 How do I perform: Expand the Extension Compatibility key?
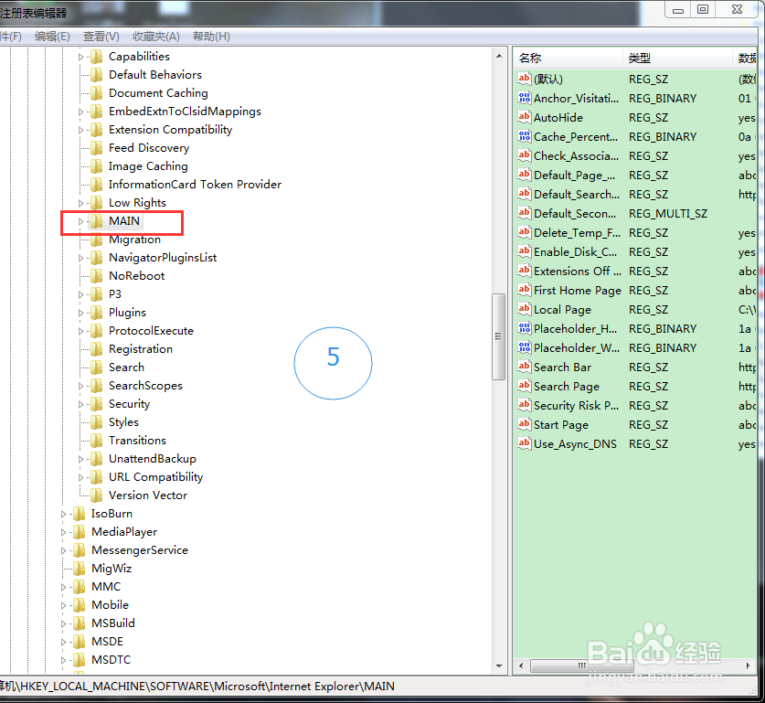(80, 130)
